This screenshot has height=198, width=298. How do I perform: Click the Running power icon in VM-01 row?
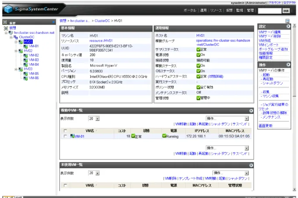click(164, 136)
